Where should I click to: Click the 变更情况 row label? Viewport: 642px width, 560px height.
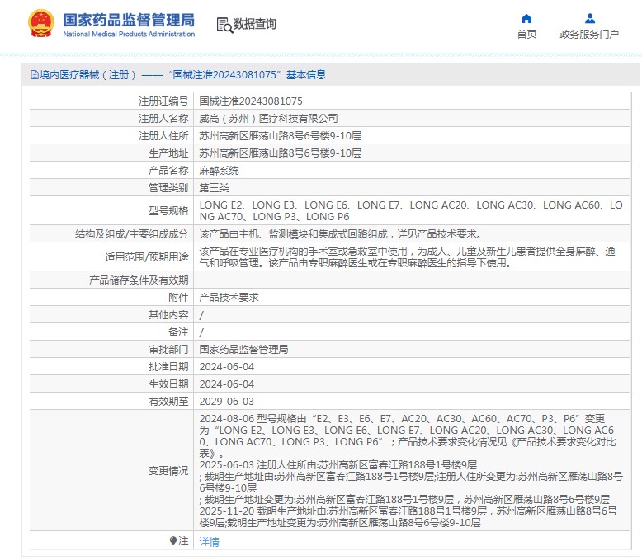pyautogui.click(x=168, y=470)
